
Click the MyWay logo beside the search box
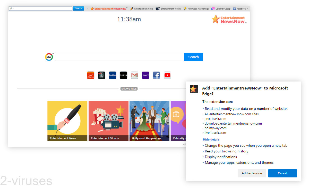click(x=49, y=57)
